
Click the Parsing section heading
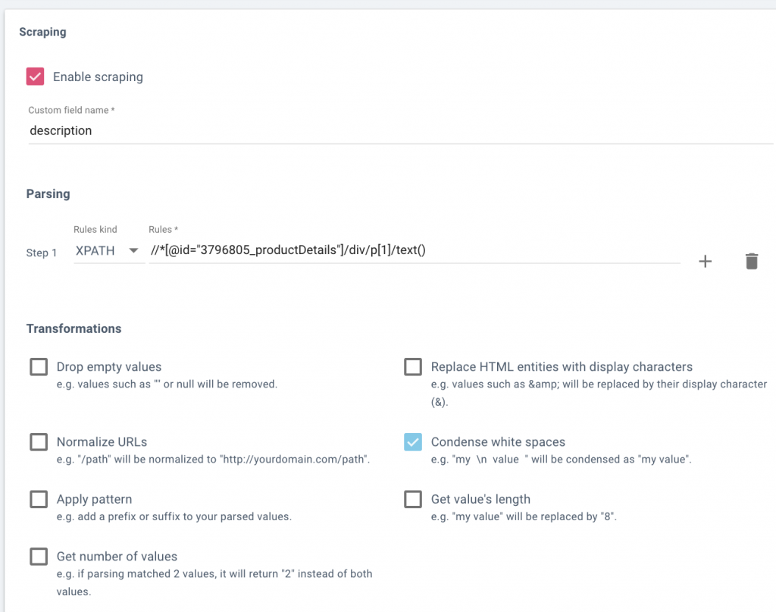pos(48,193)
